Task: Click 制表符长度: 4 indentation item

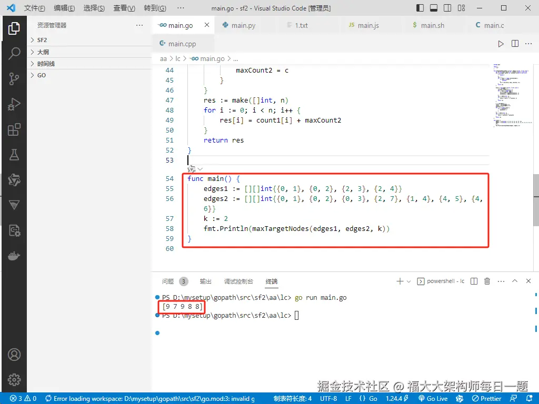Action: click(293, 399)
